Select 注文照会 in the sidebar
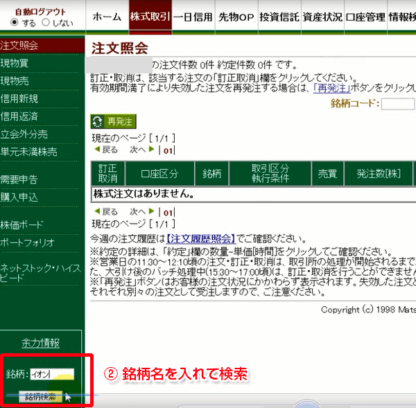416x408 pixels. (x=42, y=45)
